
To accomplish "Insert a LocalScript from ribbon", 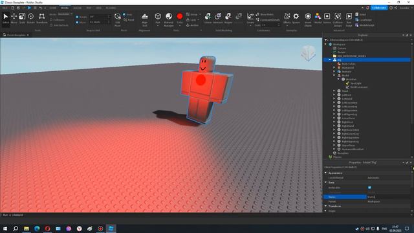I will [x=364, y=19].
